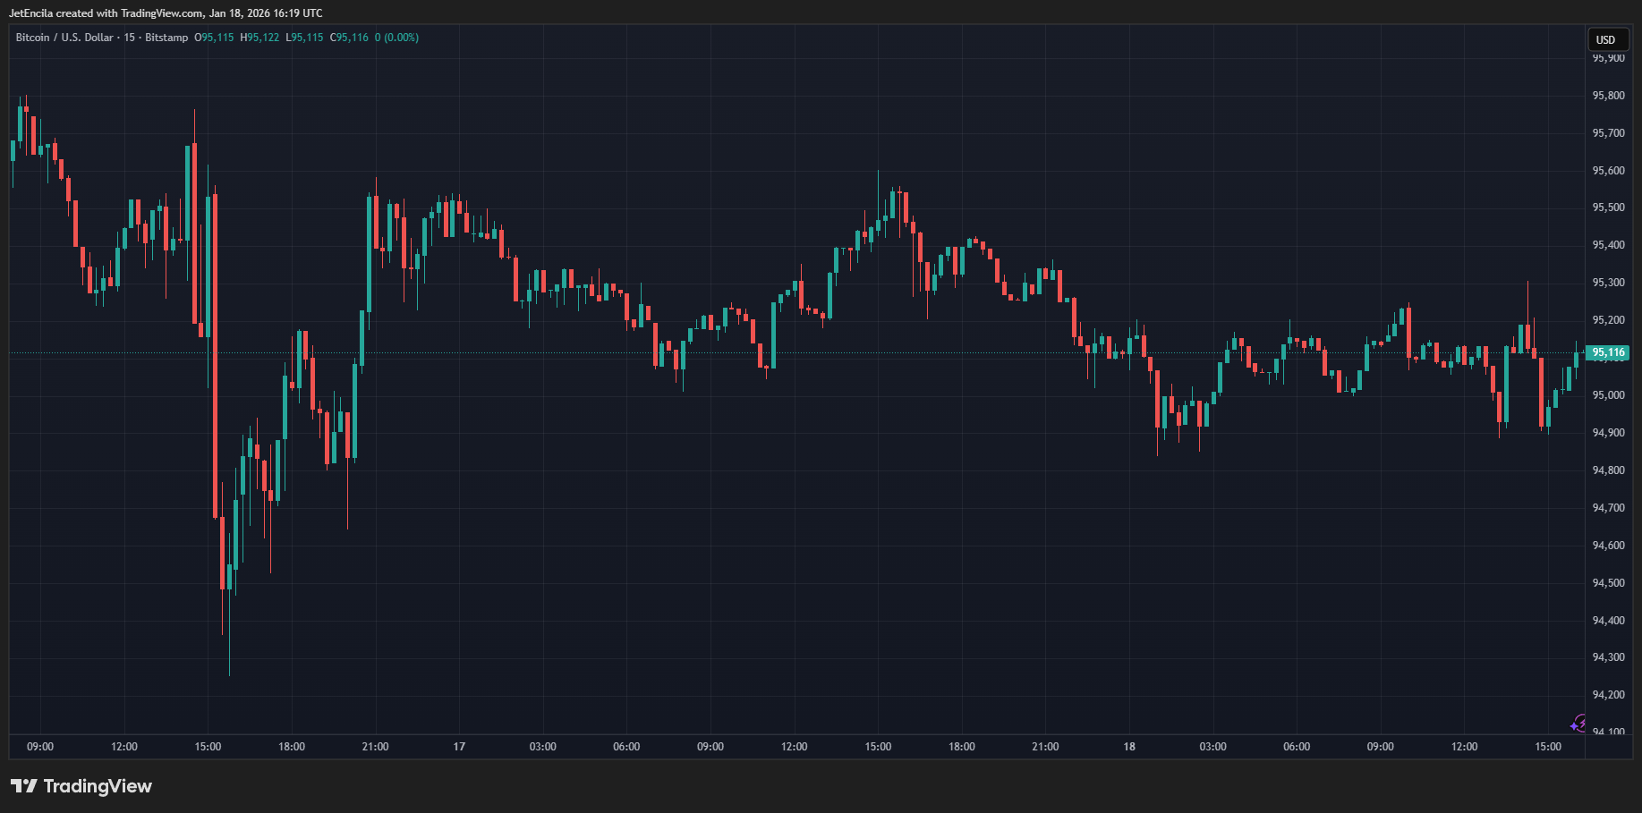Click the 94,900 price axis label
This screenshot has width=1642, height=813.
1608,433
